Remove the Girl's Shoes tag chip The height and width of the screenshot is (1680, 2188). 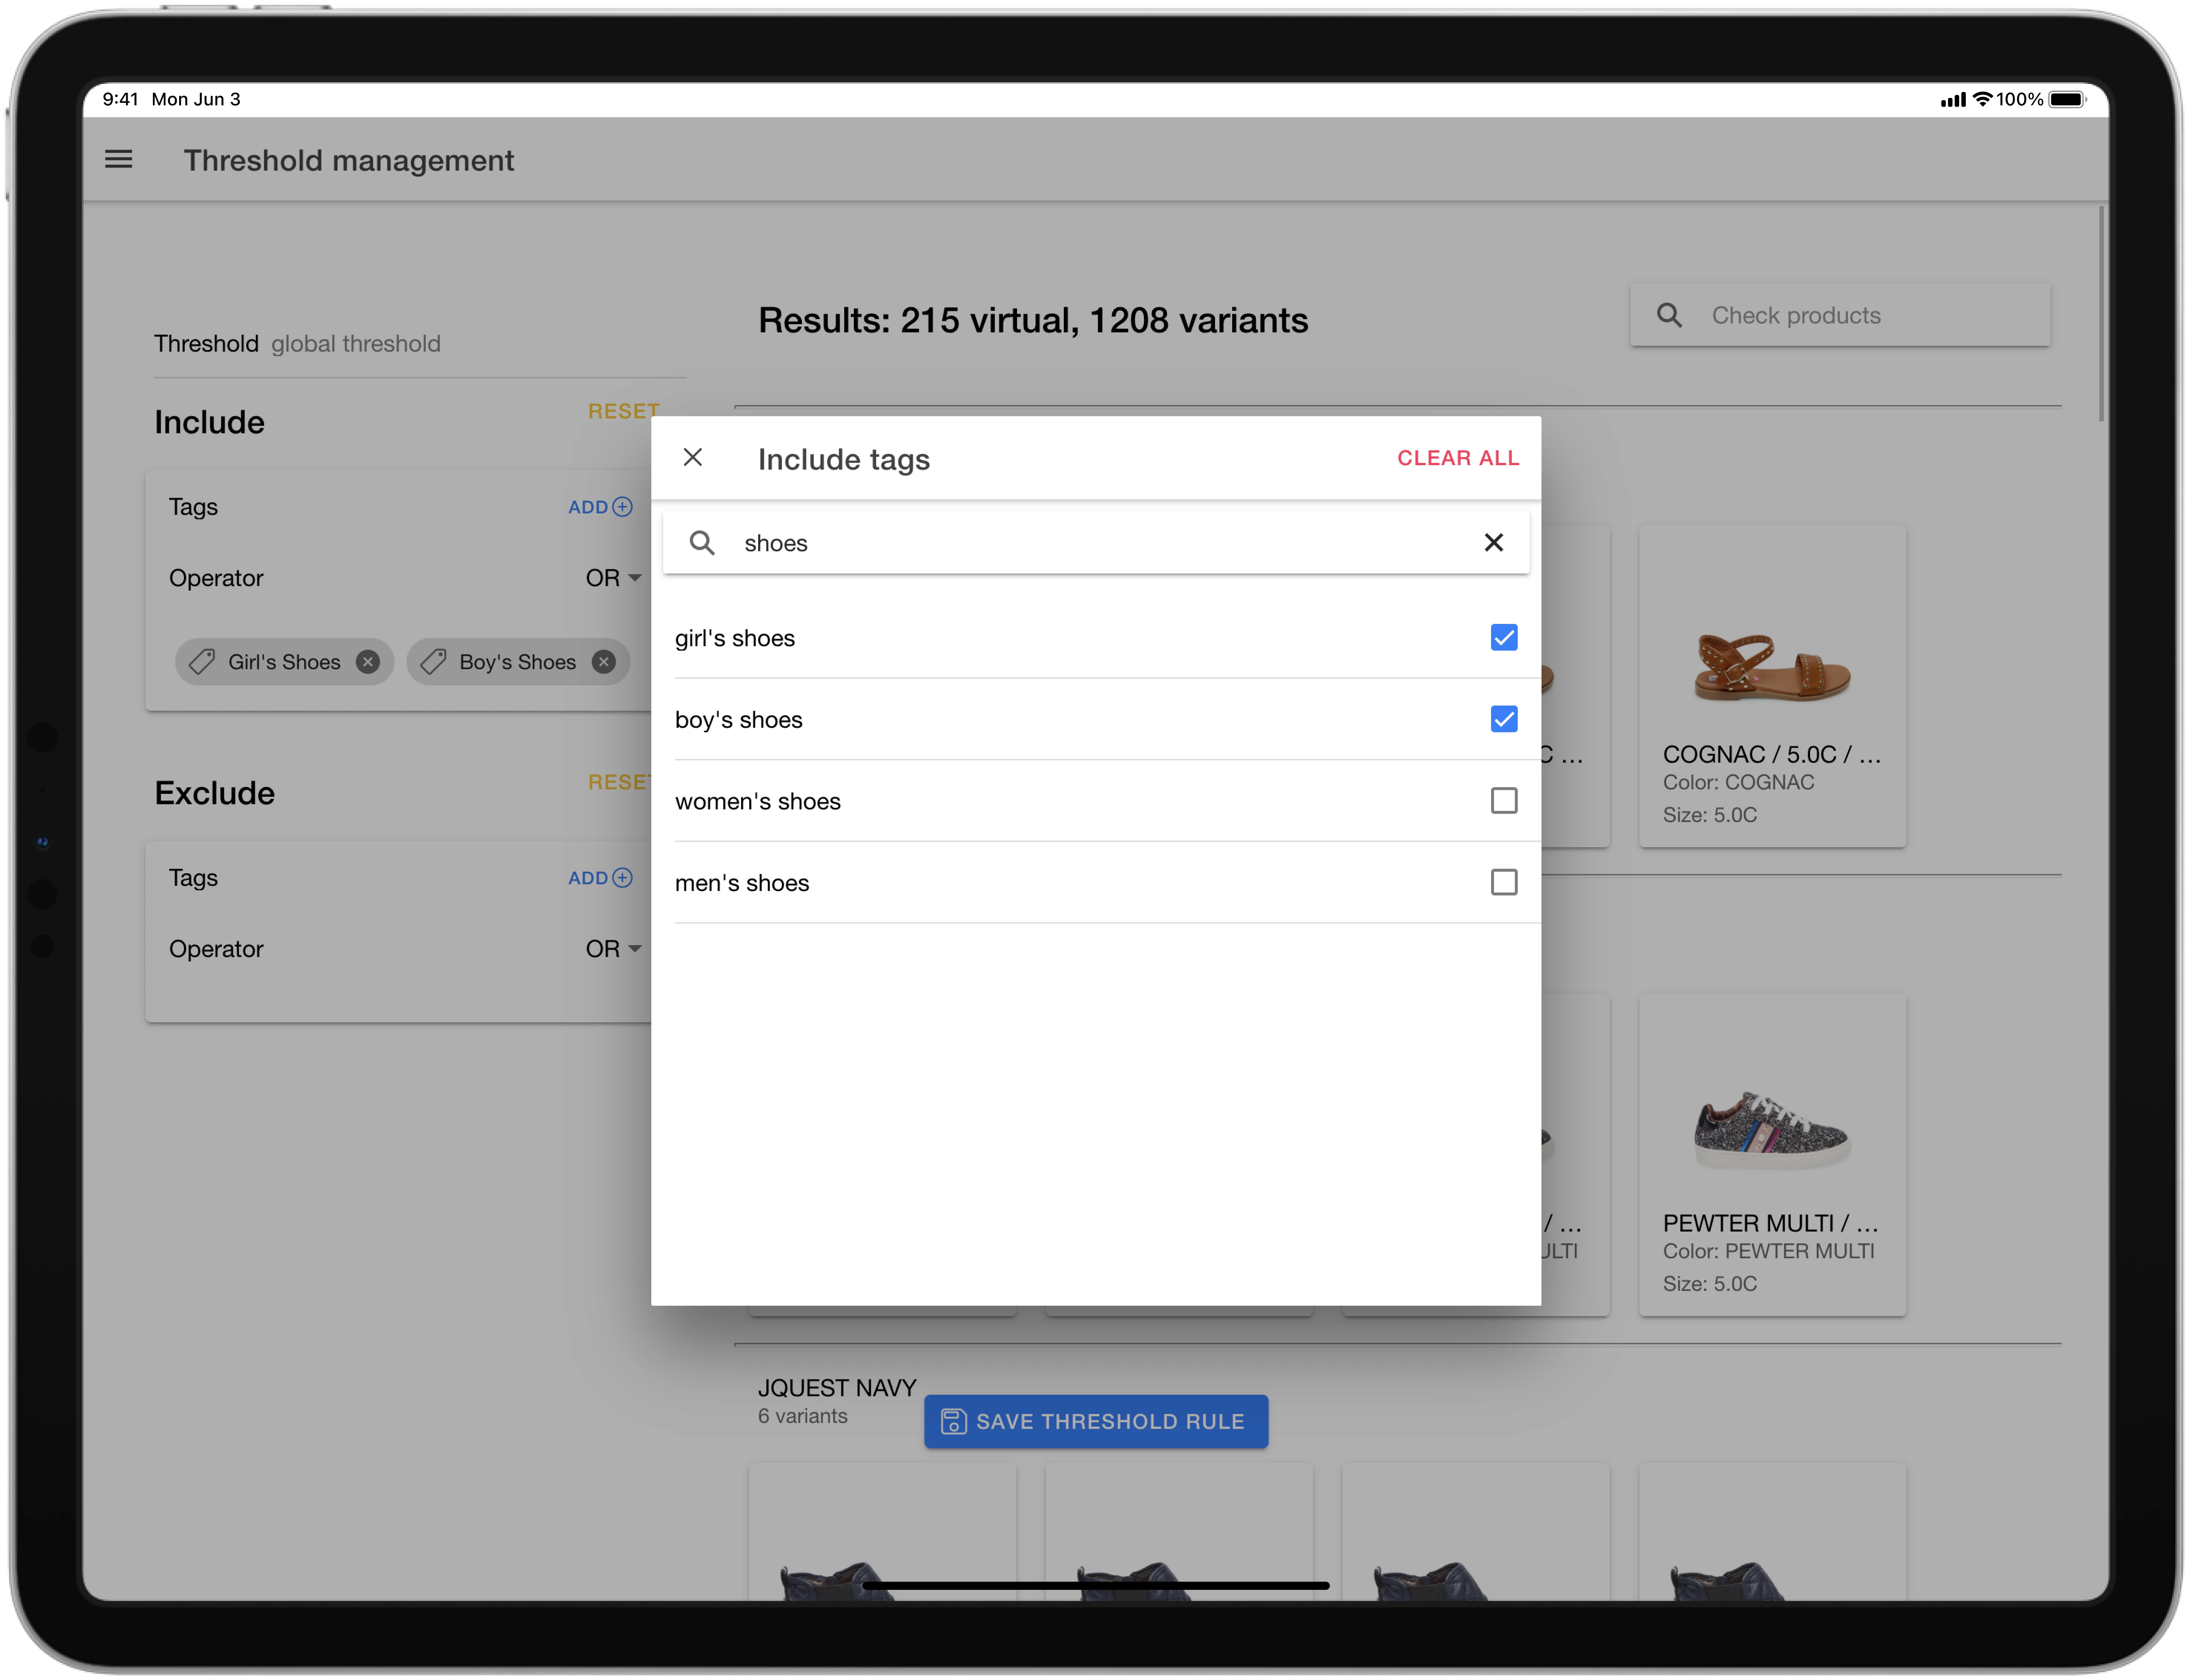click(x=368, y=662)
